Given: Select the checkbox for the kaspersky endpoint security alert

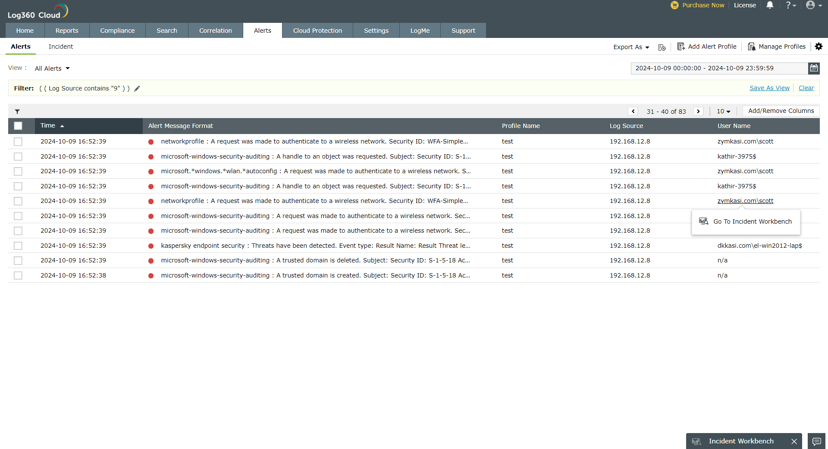Looking at the screenshot, I should [18, 246].
